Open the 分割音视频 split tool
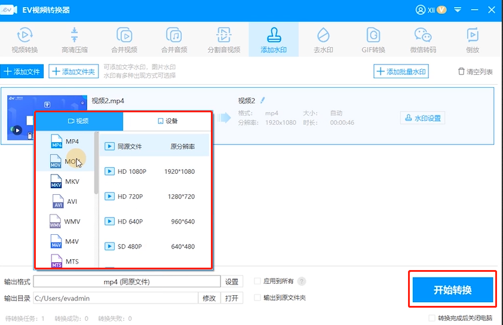503x325 pixels. 223,39
